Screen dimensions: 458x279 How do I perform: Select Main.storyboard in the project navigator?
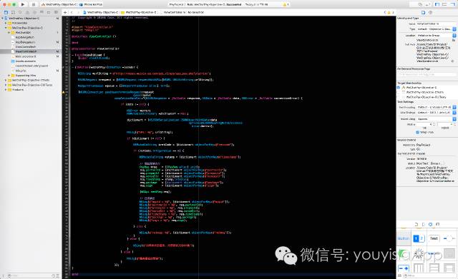pyautogui.click(x=26, y=56)
